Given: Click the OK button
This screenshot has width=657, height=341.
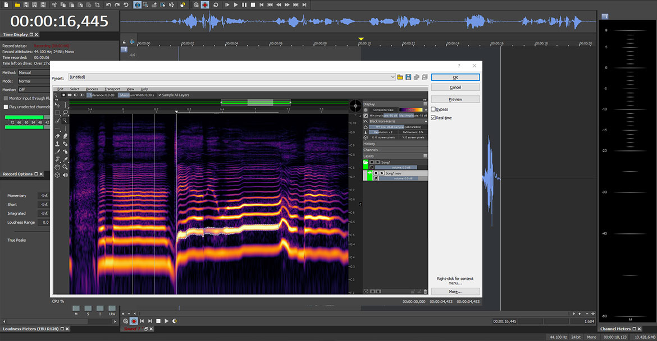Looking at the screenshot, I should [x=455, y=77].
